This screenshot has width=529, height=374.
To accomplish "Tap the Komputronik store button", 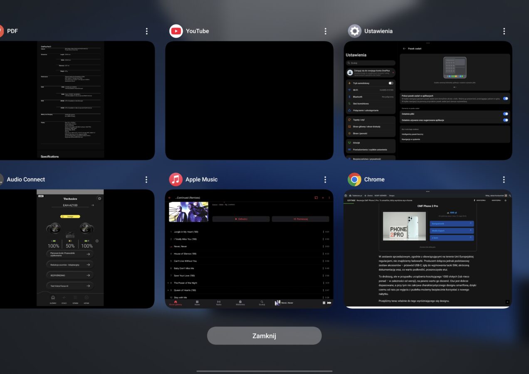I will coord(452,224).
